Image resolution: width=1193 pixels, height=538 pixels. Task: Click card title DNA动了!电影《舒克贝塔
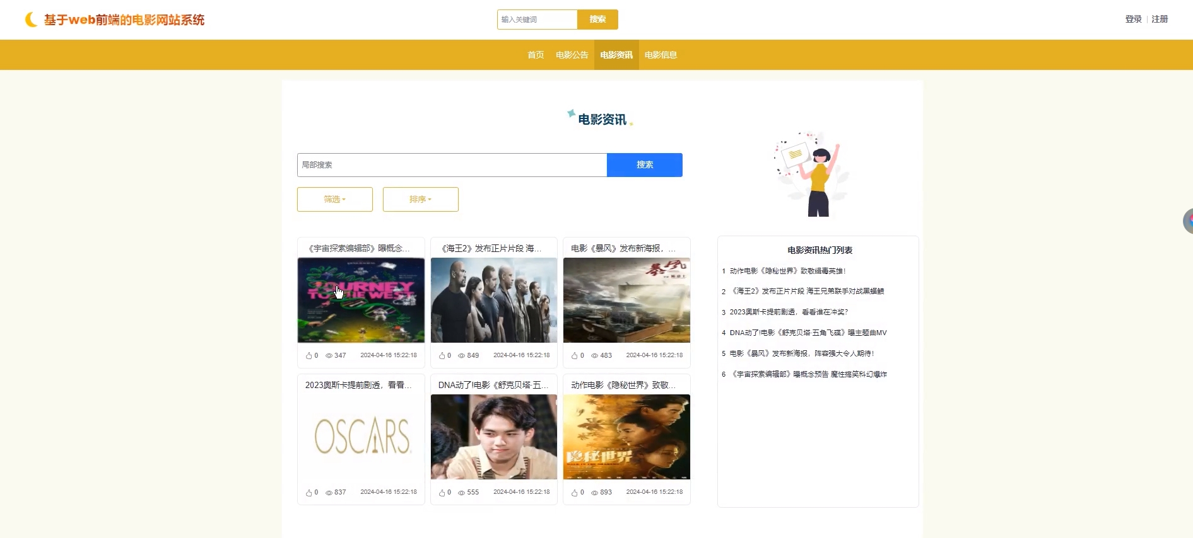[493, 385]
